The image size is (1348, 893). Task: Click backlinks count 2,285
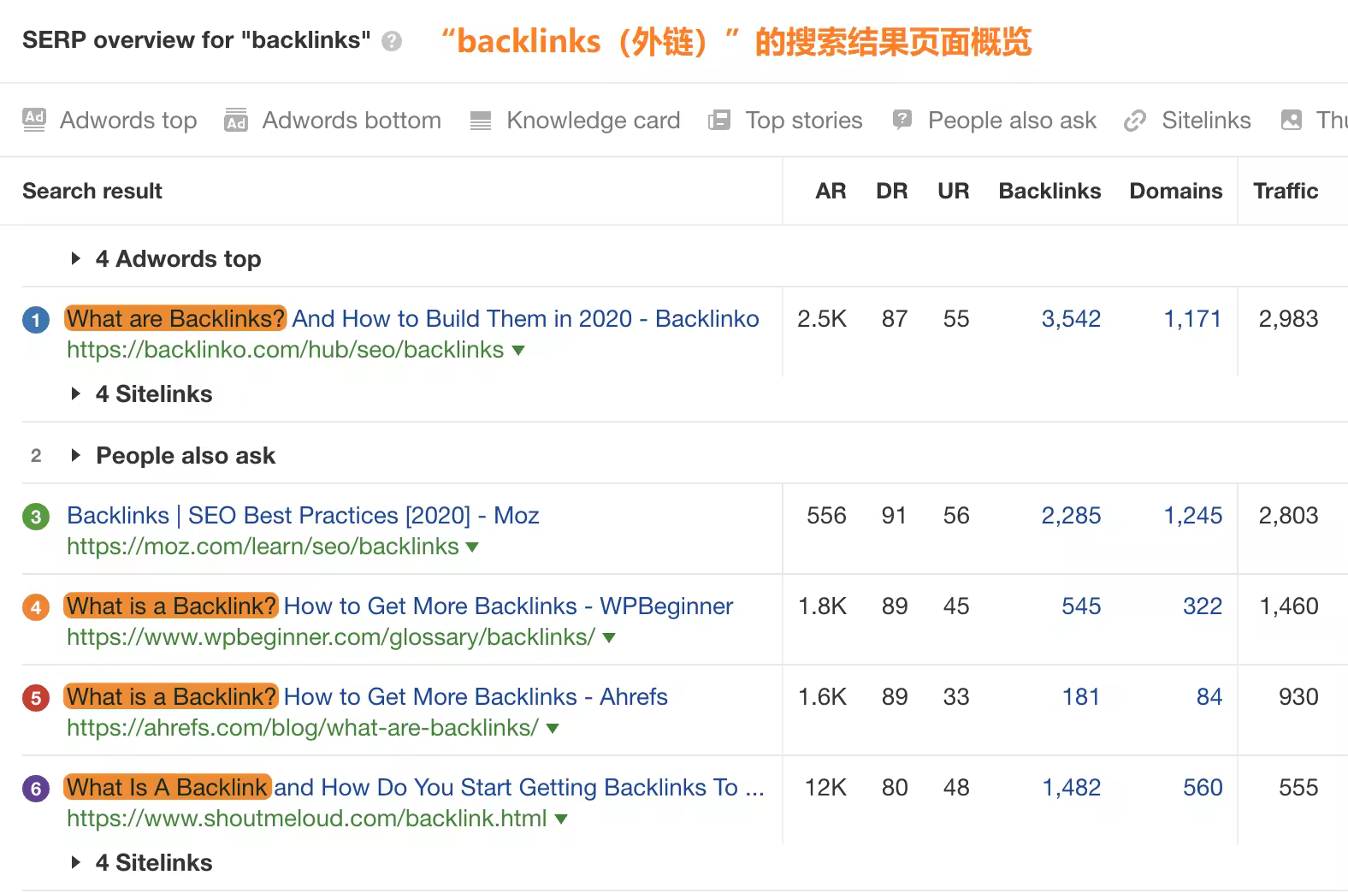[x=1071, y=516]
